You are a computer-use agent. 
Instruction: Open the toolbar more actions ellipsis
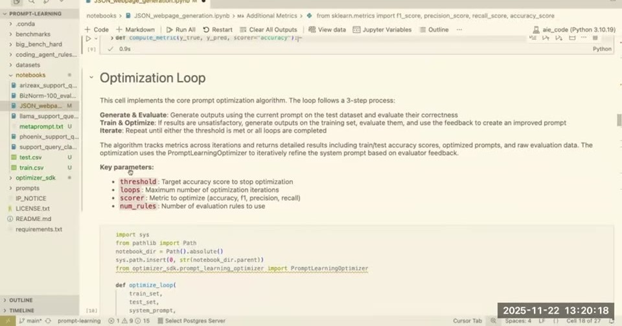[x=459, y=30]
